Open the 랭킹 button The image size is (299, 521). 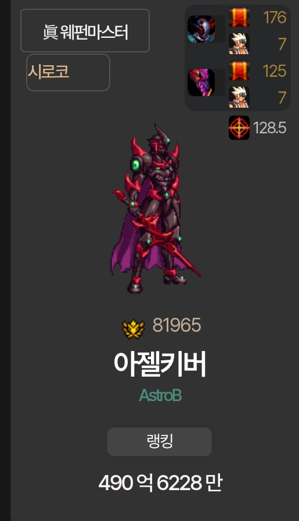[160, 442]
